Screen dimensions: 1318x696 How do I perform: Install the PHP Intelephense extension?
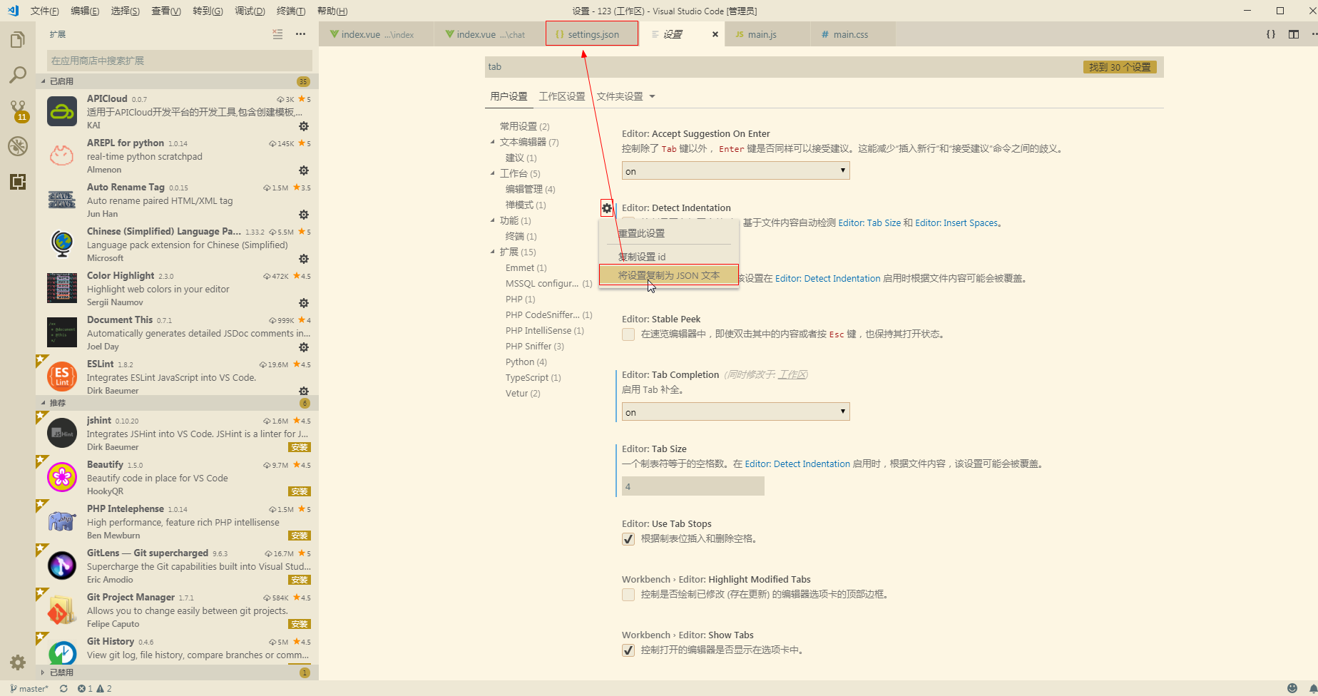pyautogui.click(x=300, y=536)
